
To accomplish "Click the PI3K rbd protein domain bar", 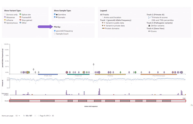I will click(48, 74).
